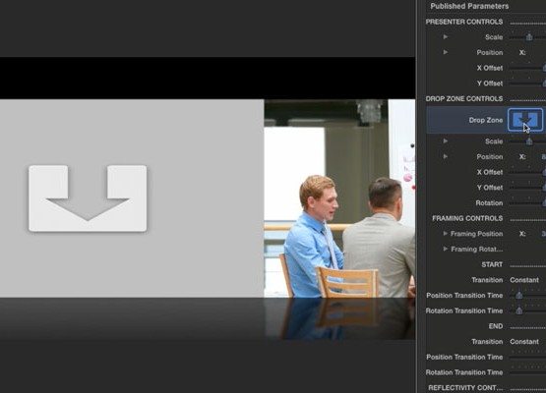This screenshot has height=393, width=546.
Task: Expand the Drop Zone Position triangle
Action: pos(446,156)
